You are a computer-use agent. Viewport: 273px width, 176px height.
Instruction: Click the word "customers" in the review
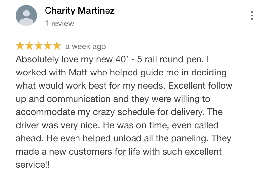90,152
